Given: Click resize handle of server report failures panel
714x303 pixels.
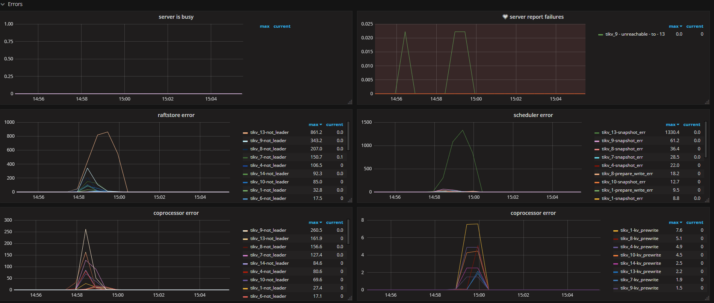Looking at the screenshot, I should point(707,102).
